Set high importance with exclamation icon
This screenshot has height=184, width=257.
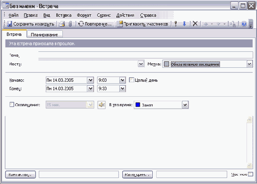pos(176,24)
